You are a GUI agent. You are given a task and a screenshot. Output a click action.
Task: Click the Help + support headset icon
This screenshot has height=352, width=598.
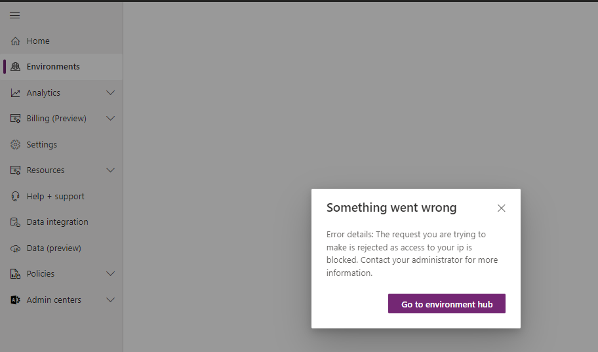tap(15, 197)
